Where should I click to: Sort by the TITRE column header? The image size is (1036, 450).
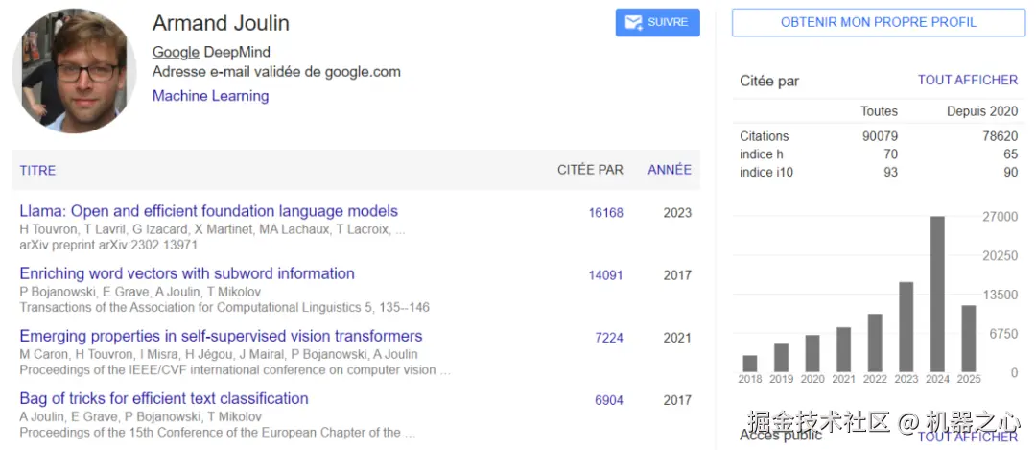[38, 171]
